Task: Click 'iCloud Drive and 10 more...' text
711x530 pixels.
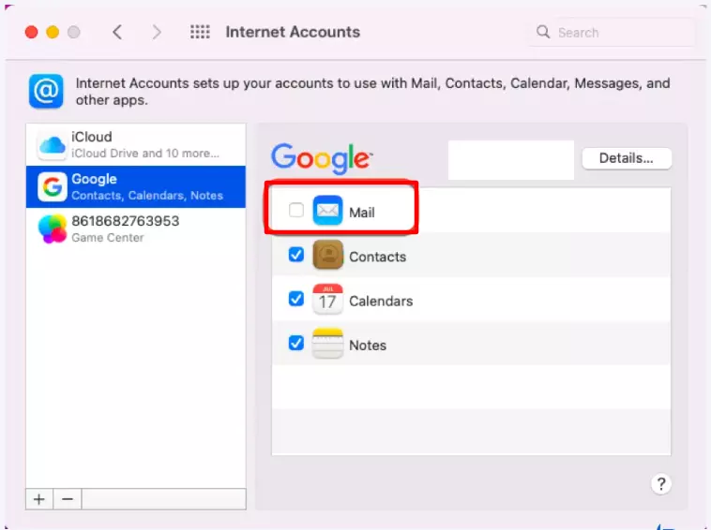Action: 145,154
